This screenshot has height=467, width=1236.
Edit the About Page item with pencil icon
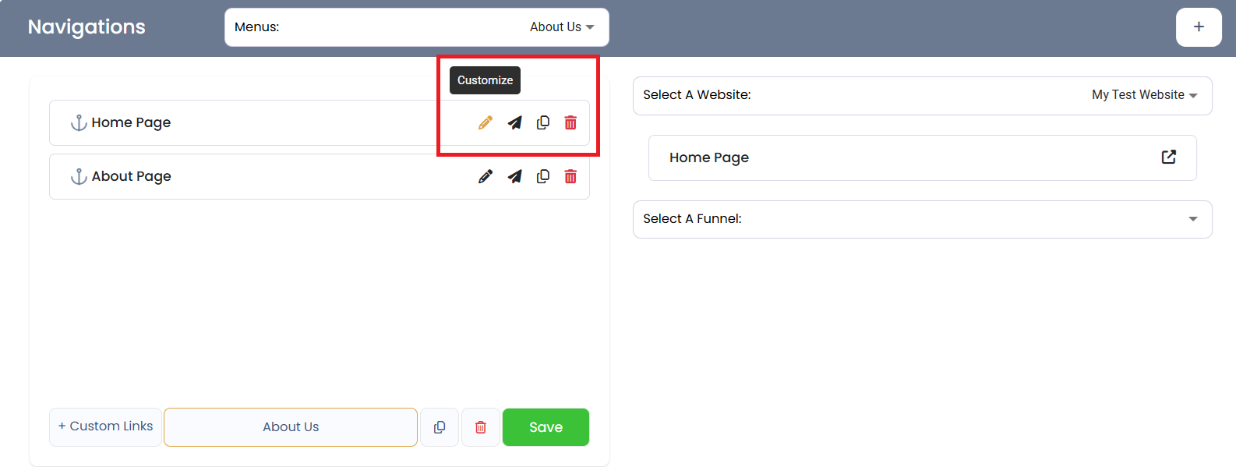(x=485, y=176)
